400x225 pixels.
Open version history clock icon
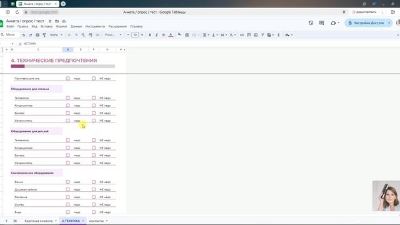(x=311, y=23)
